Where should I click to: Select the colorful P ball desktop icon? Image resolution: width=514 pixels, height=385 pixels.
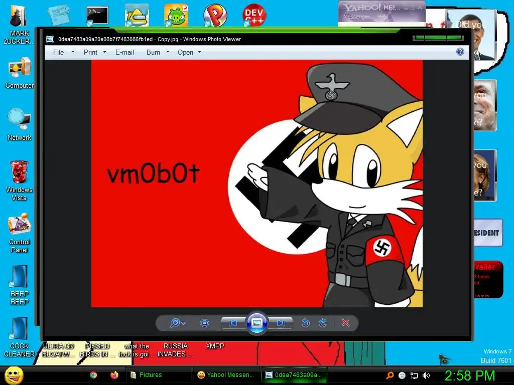pyautogui.click(x=215, y=15)
